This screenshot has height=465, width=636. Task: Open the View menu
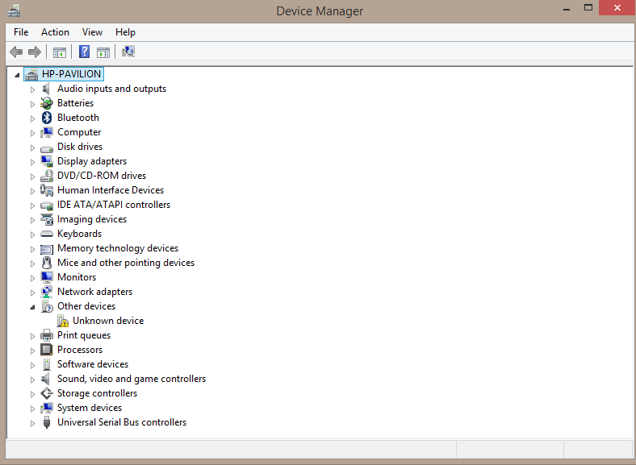tap(92, 32)
